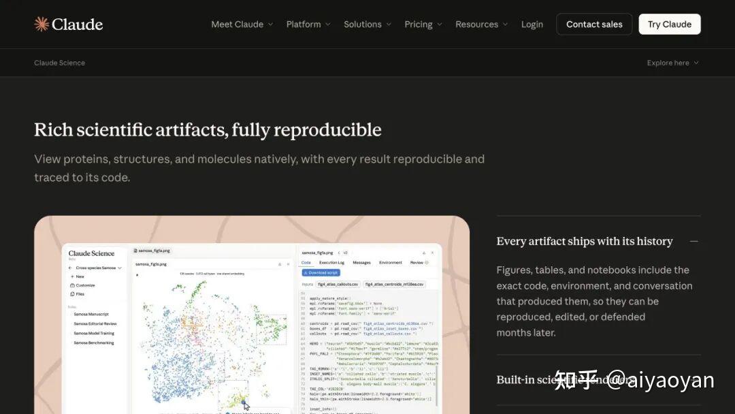Open the Messages tab
The width and height of the screenshot is (735, 414).
(x=361, y=263)
